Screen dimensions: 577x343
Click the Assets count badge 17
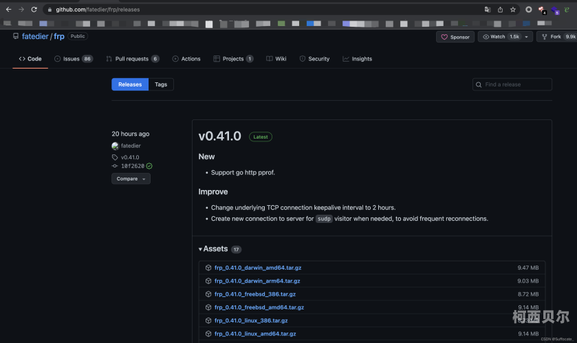(236, 249)
